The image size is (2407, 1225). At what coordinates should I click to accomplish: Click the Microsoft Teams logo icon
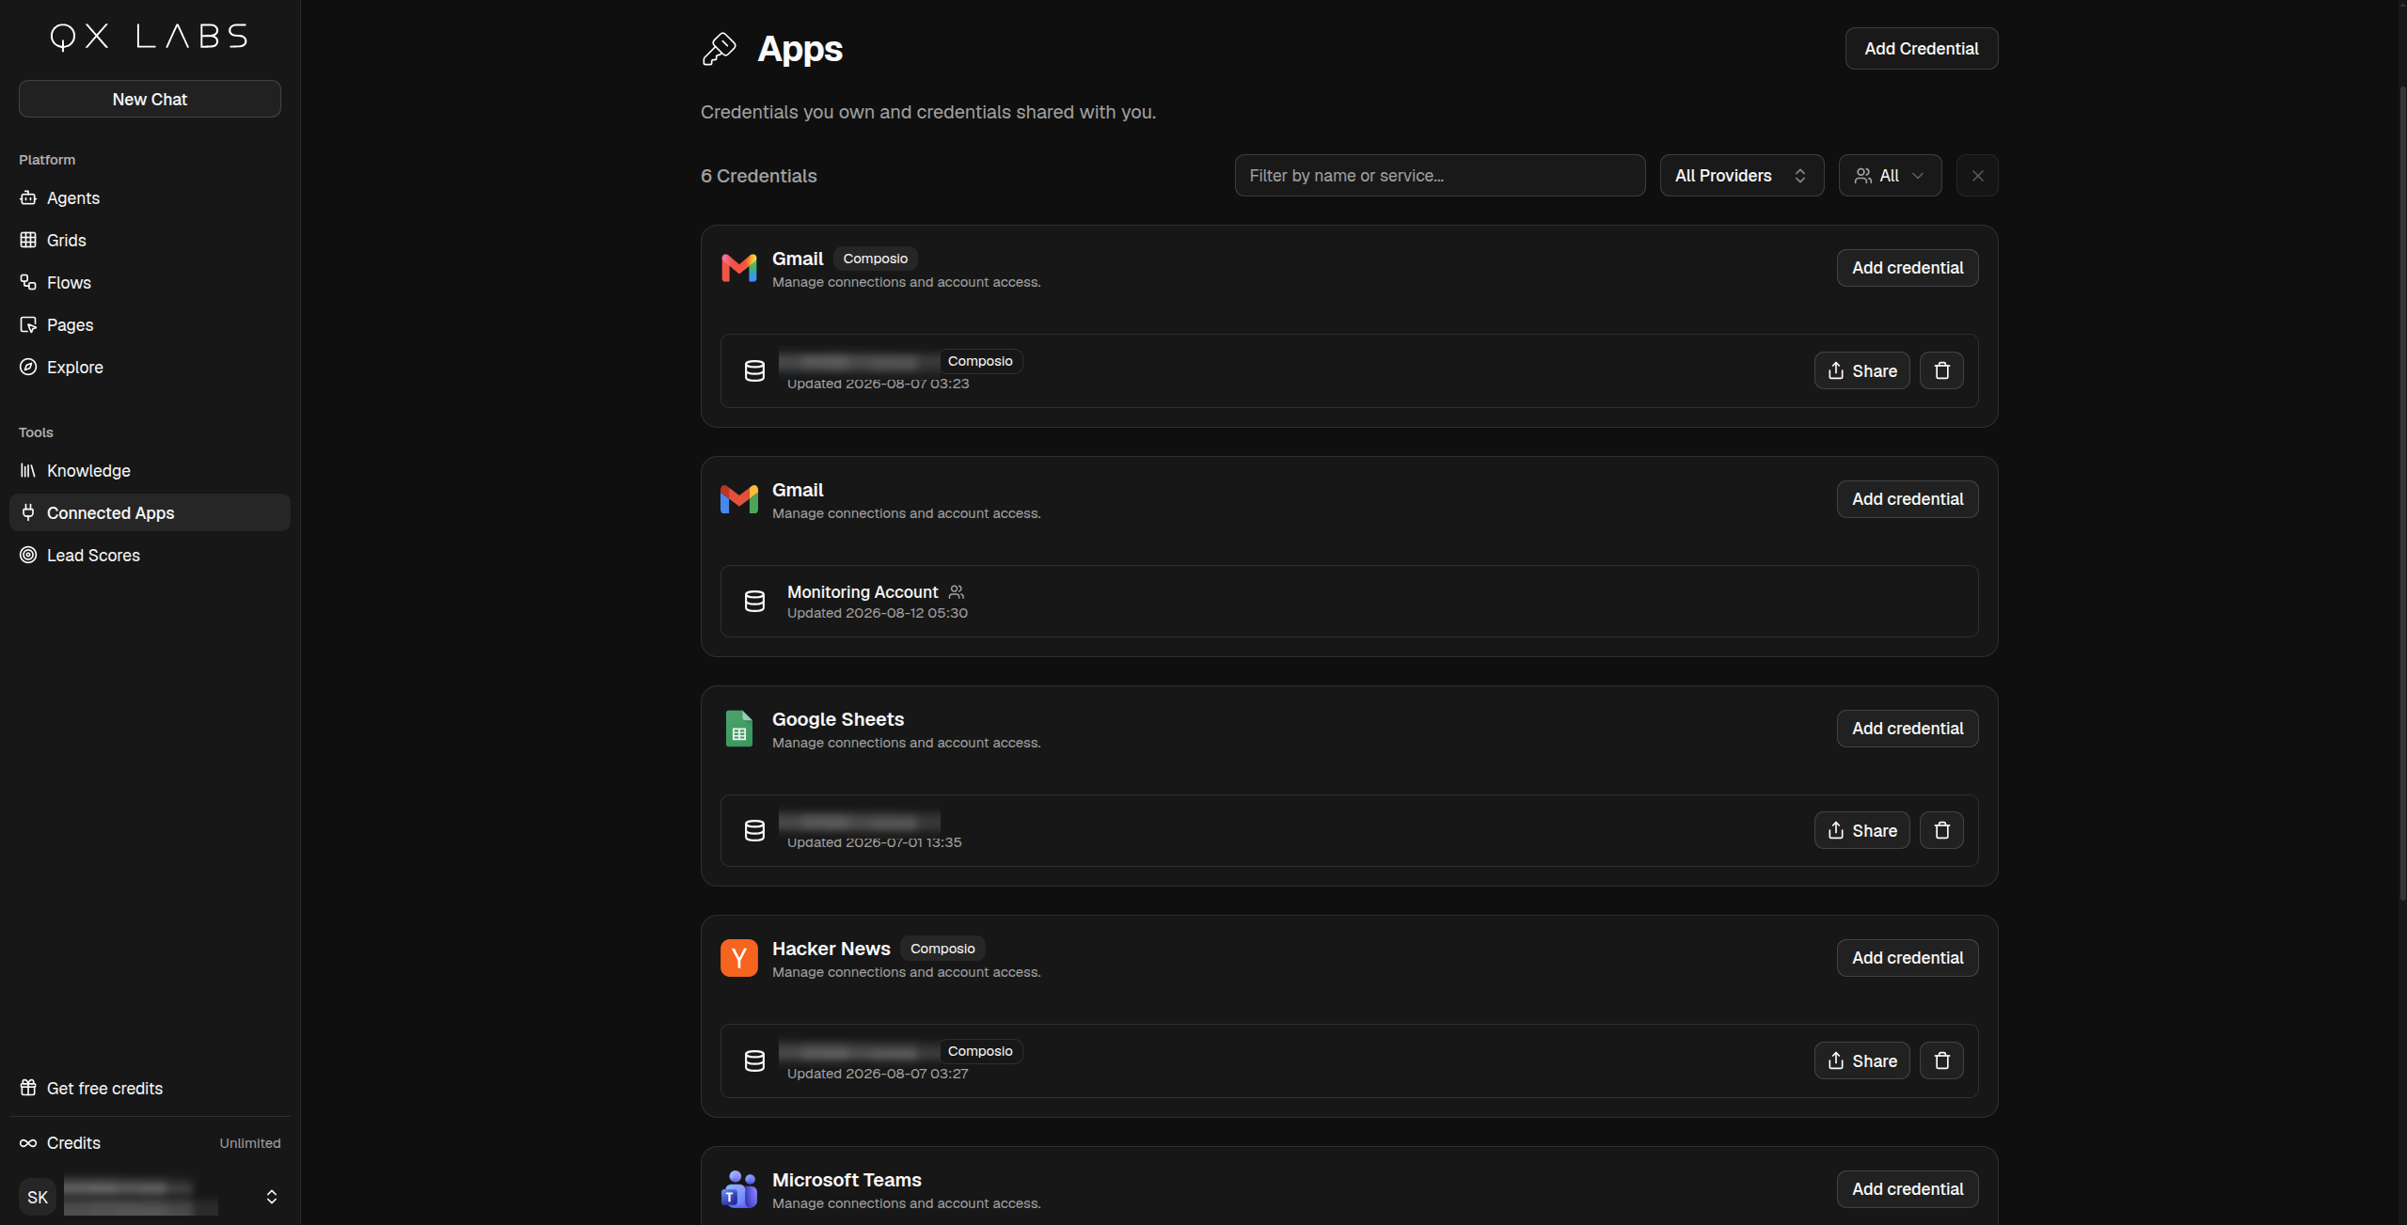coord(739,1189)
